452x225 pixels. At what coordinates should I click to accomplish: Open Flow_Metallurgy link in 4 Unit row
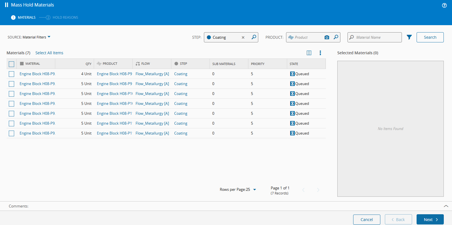152,74
